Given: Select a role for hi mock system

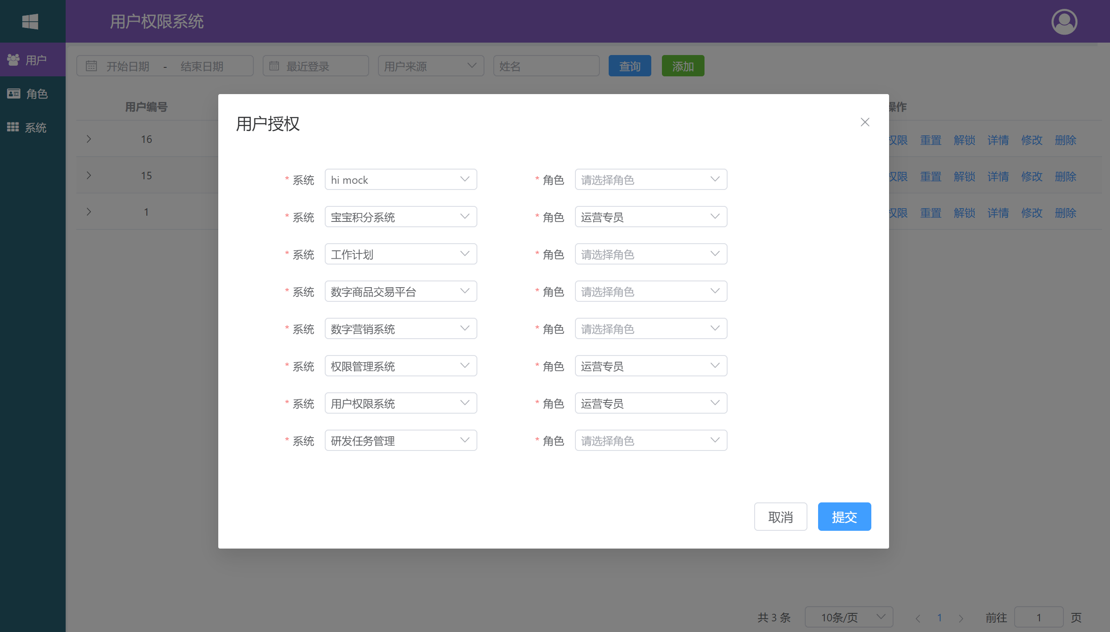Looking at the screenshot, I should pyautogui.click(x=651, y=179).
